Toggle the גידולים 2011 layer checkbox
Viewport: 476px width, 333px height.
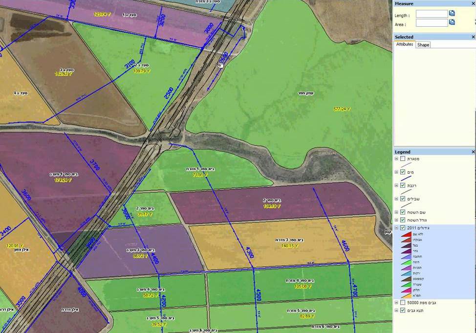(403, 228)
